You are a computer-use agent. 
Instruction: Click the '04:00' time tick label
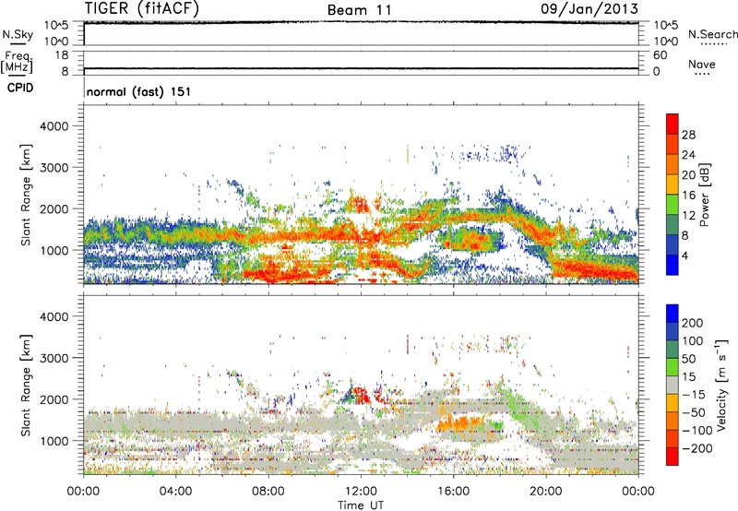point(175,492)
